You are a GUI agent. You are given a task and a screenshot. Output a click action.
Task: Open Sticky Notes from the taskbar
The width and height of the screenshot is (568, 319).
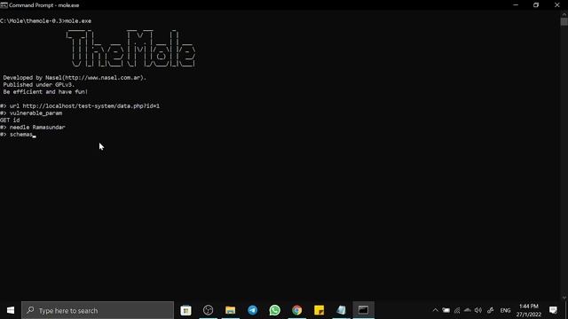click(x=319, y=310)
